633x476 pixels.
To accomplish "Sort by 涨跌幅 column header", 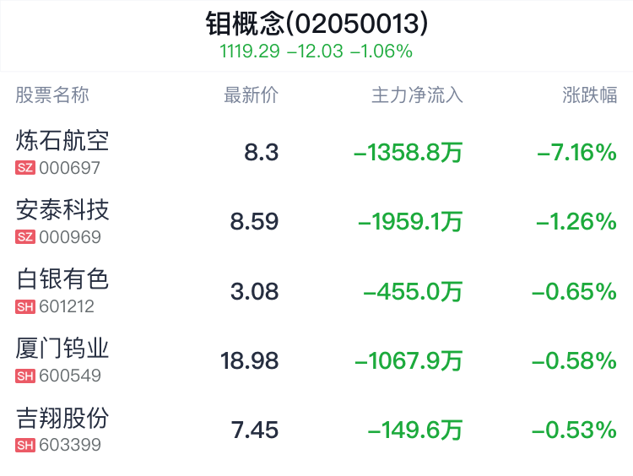I will [x=590, y=95].
